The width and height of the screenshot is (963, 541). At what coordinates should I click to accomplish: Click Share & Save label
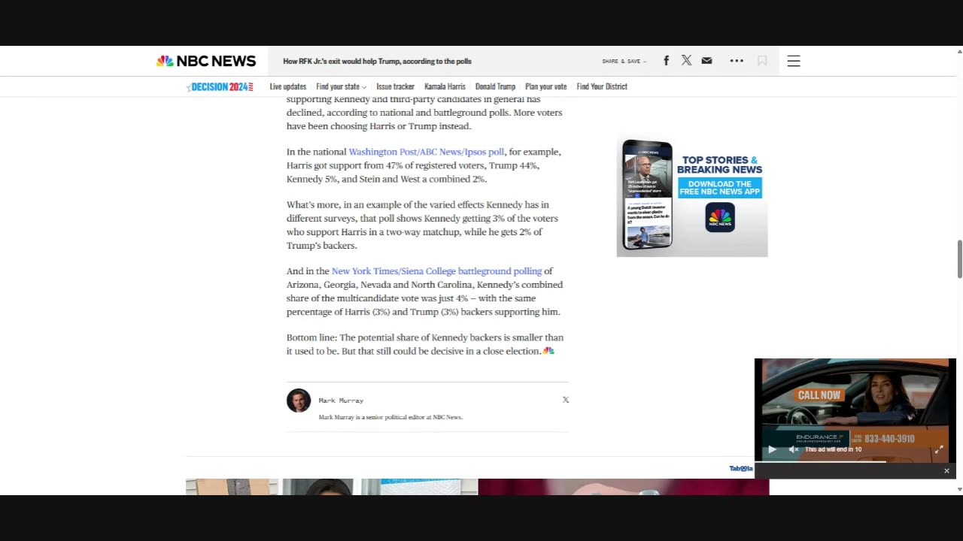(624, 61)
